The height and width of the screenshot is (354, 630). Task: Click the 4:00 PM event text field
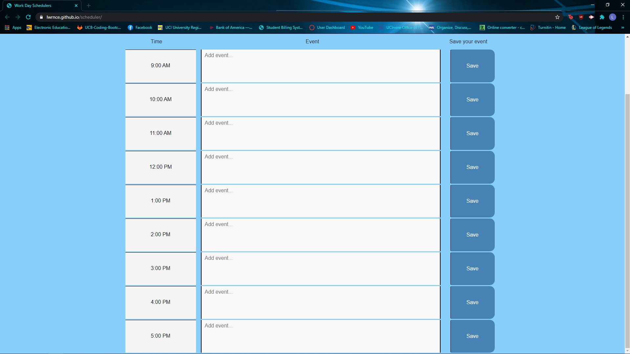tap(321, 302)
